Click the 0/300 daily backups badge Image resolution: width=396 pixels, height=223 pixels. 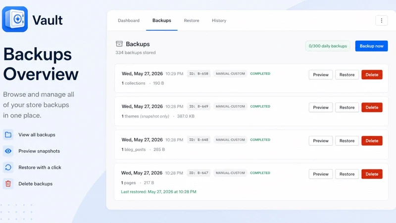(328, 46)
